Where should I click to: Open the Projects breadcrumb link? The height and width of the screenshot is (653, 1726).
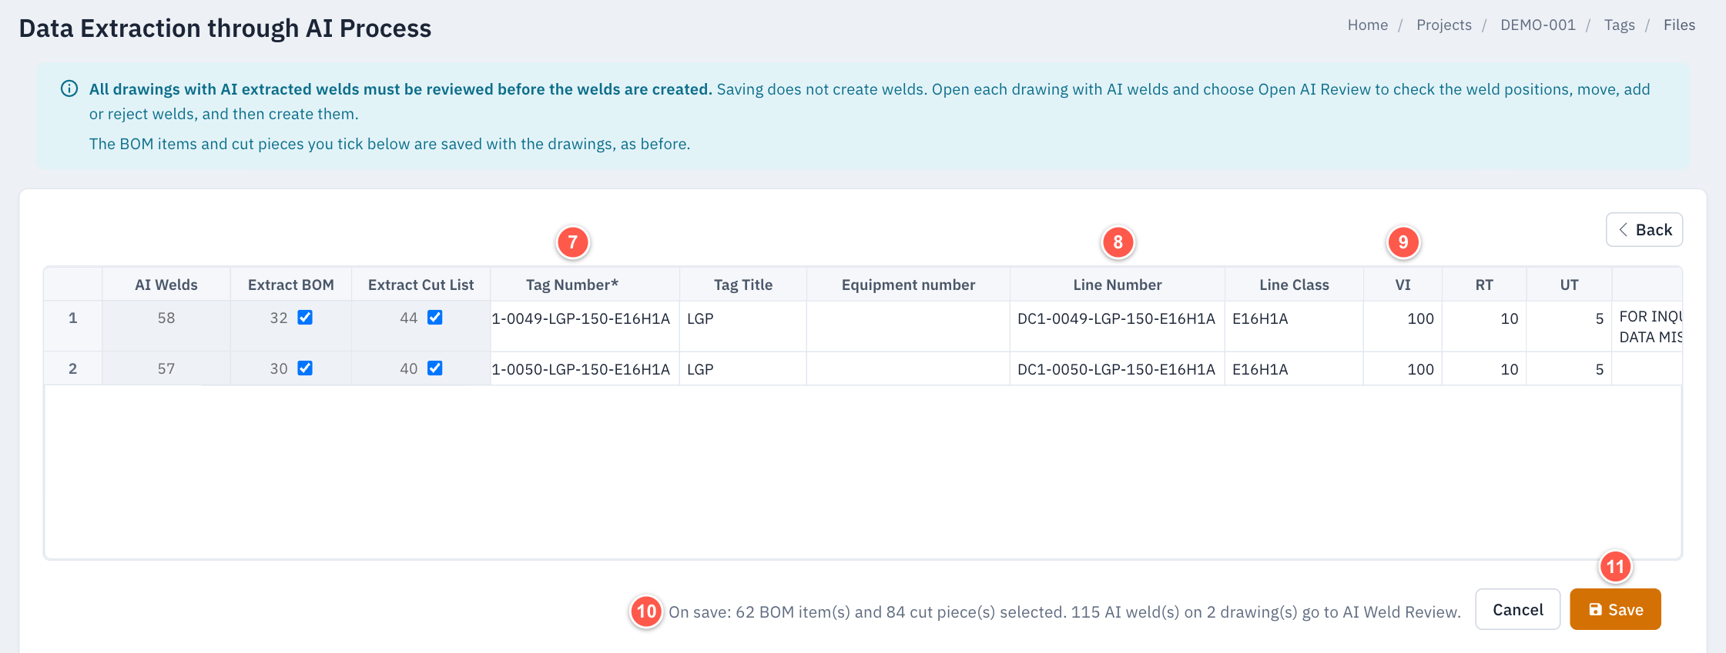tap(1444, 25)
